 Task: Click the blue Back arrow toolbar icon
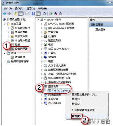click(5, 13)
